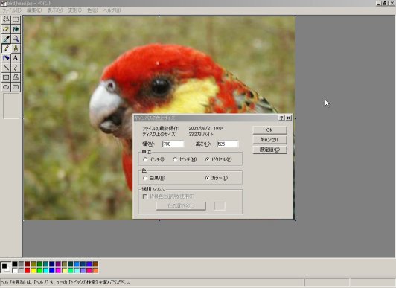Select the Magnifier zoom tool
The height and width of the screenshot is (288, 396).
[16, 39]
